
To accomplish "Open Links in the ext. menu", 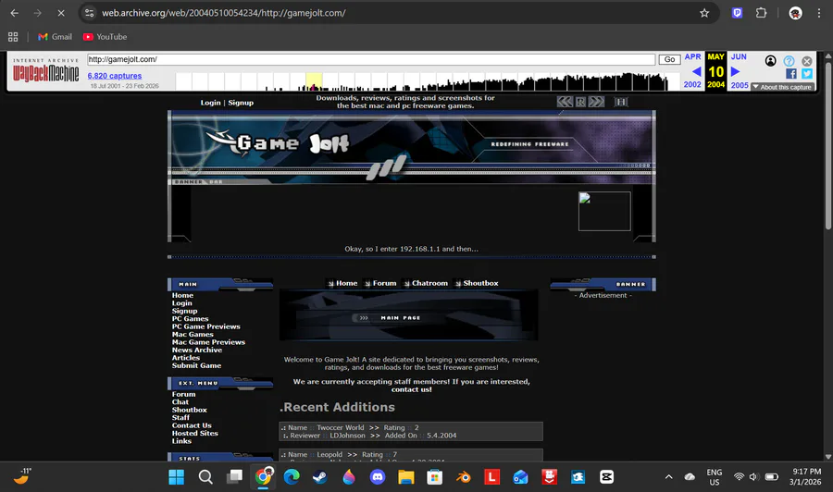I will (x=181, y=441).
